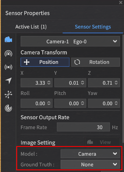
Task: Switch to the Sensor Settings tab
Action: pyautogui.click(x=93, y=27)
